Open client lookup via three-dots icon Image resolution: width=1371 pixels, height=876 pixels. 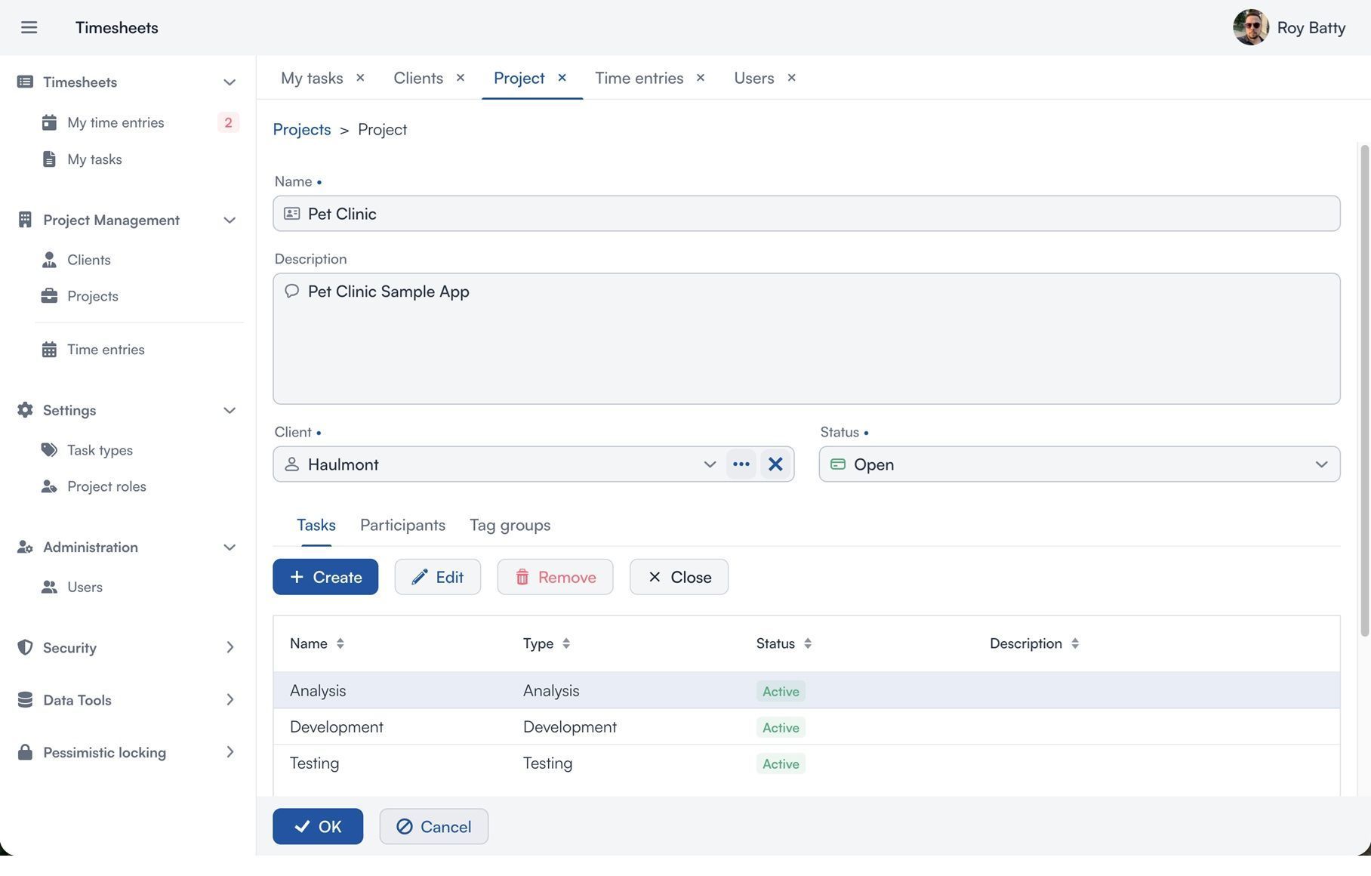741,464
